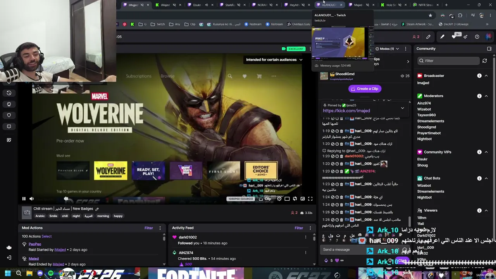Open the chat Modes (1) dropdown

point(387,49)
